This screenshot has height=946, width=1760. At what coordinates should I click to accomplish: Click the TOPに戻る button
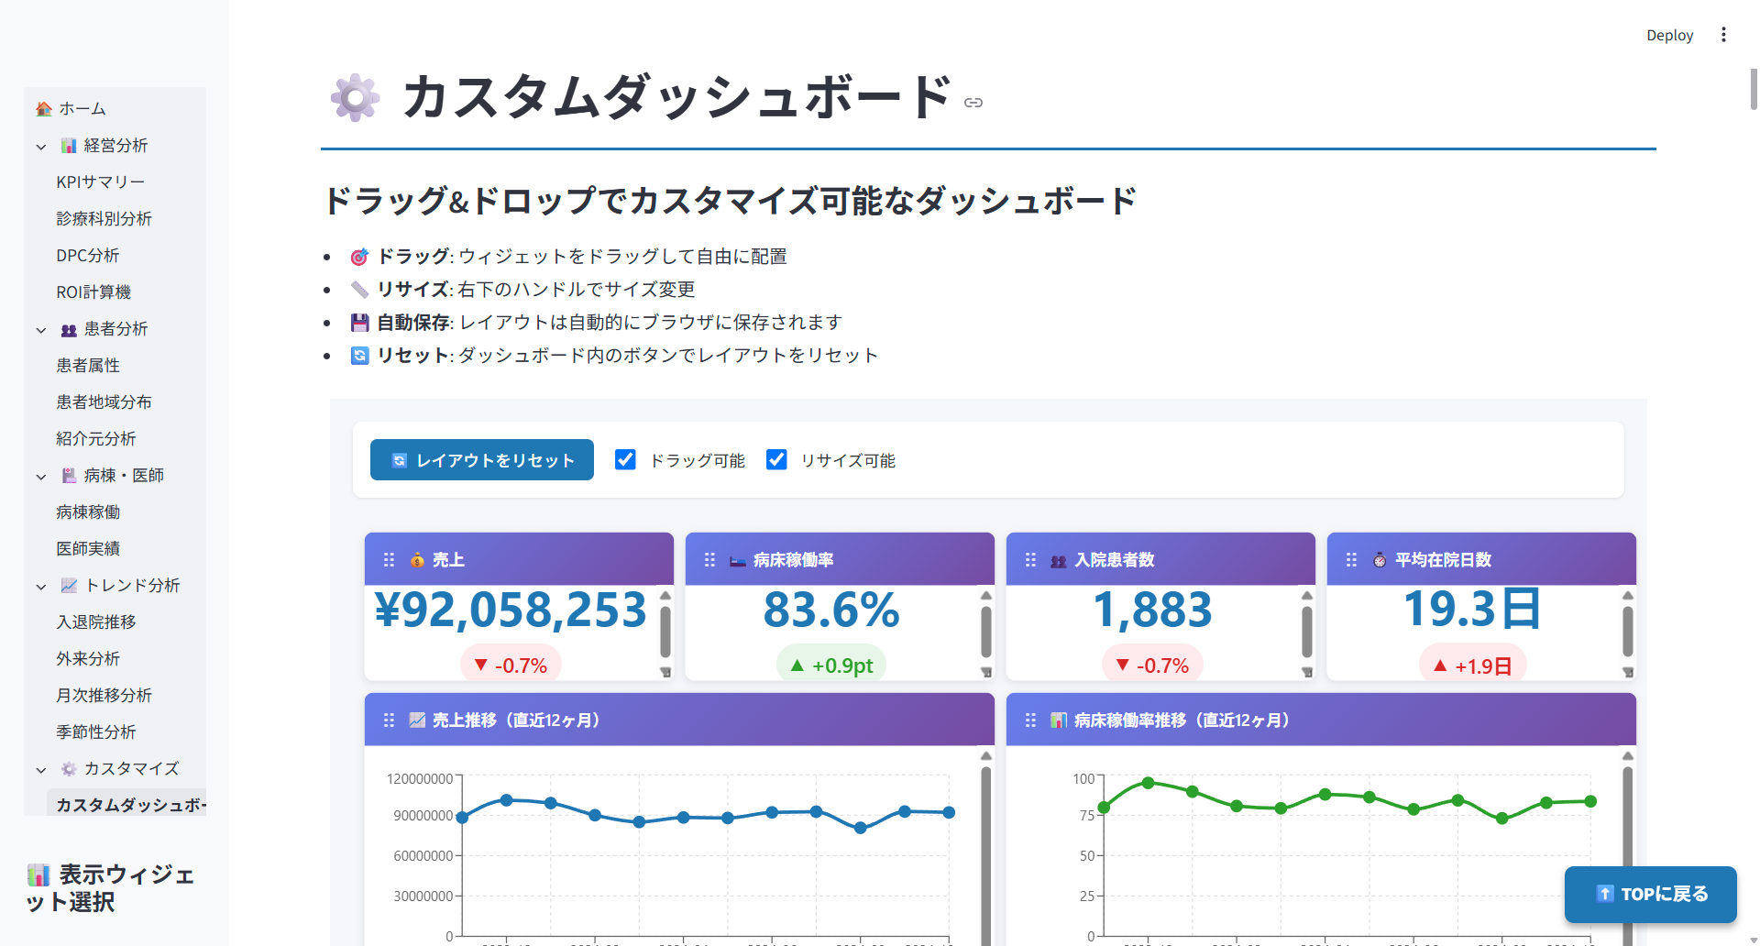click(1650, 894)
